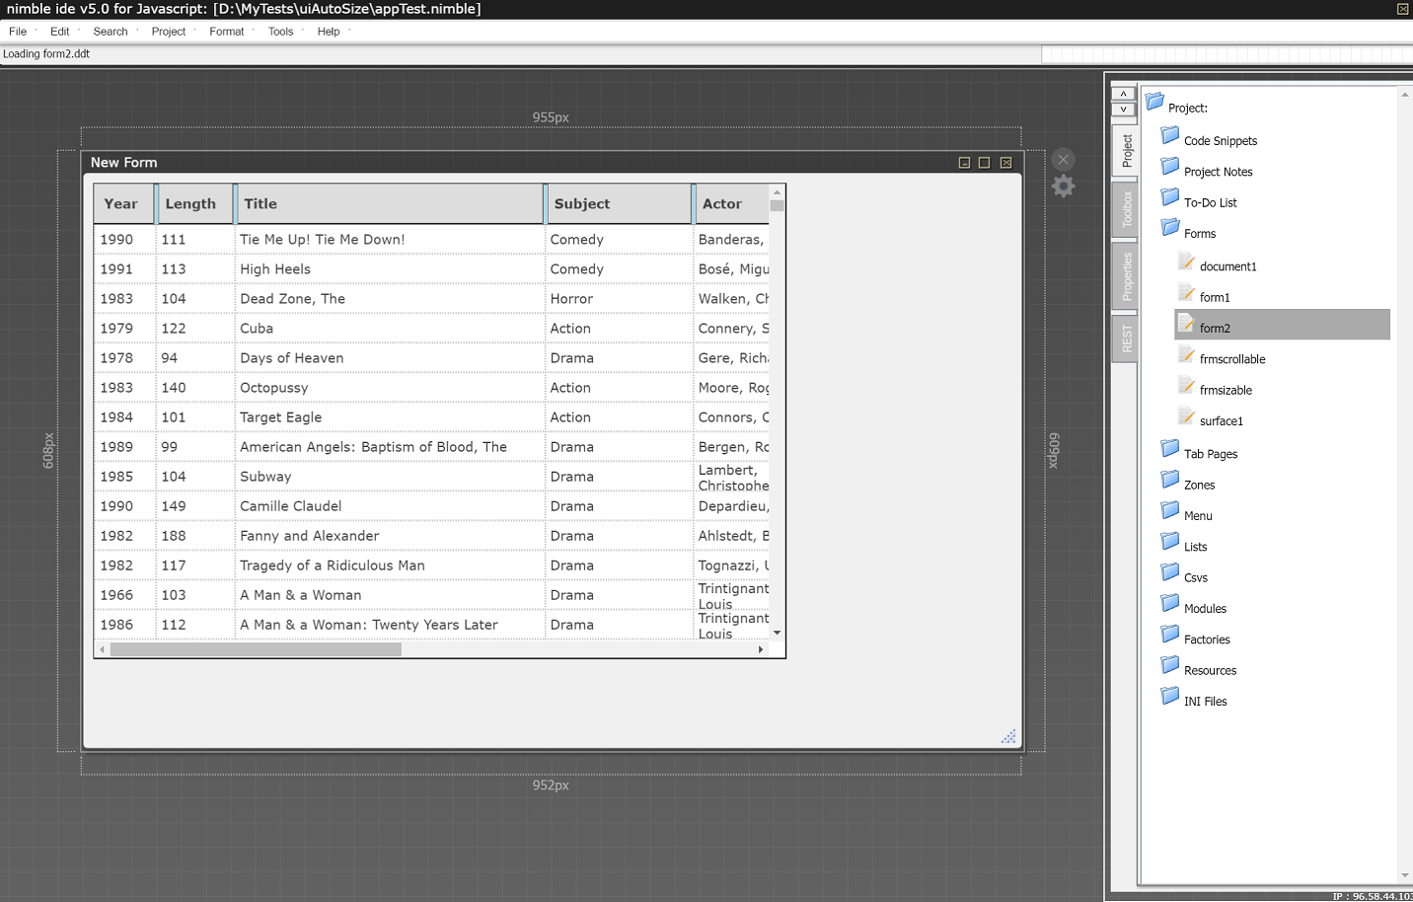Image resolution: width=1413 pixels, height=902 pixels.
Task: Click the round X icon beside the form
Action: (1063, 159)
